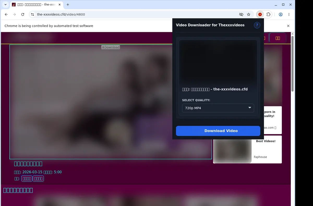Go back to the previous page
Screen dimensions: 313x206
click(6, 15)
